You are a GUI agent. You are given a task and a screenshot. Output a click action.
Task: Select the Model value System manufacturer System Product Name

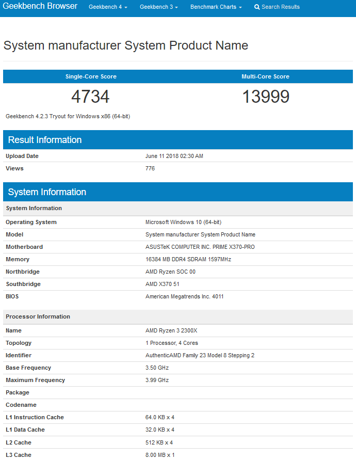[x=200, y=234]
